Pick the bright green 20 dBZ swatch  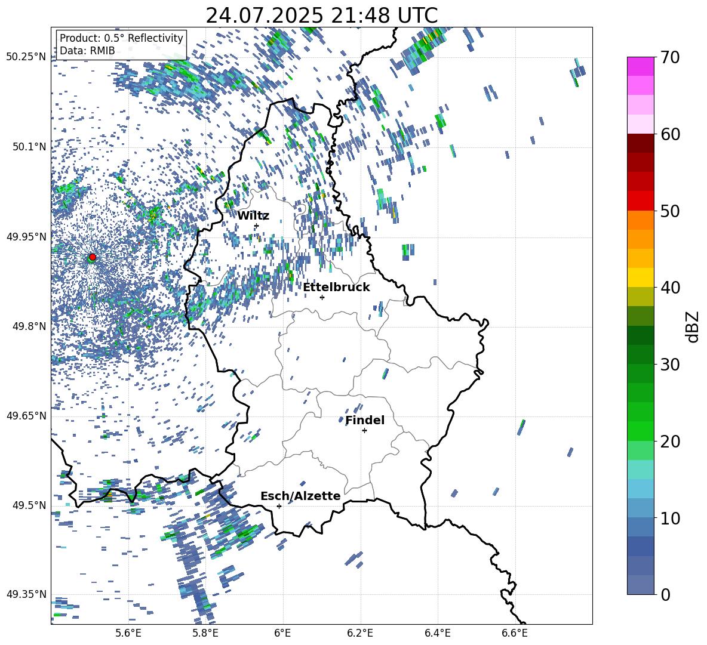[640, 431]
